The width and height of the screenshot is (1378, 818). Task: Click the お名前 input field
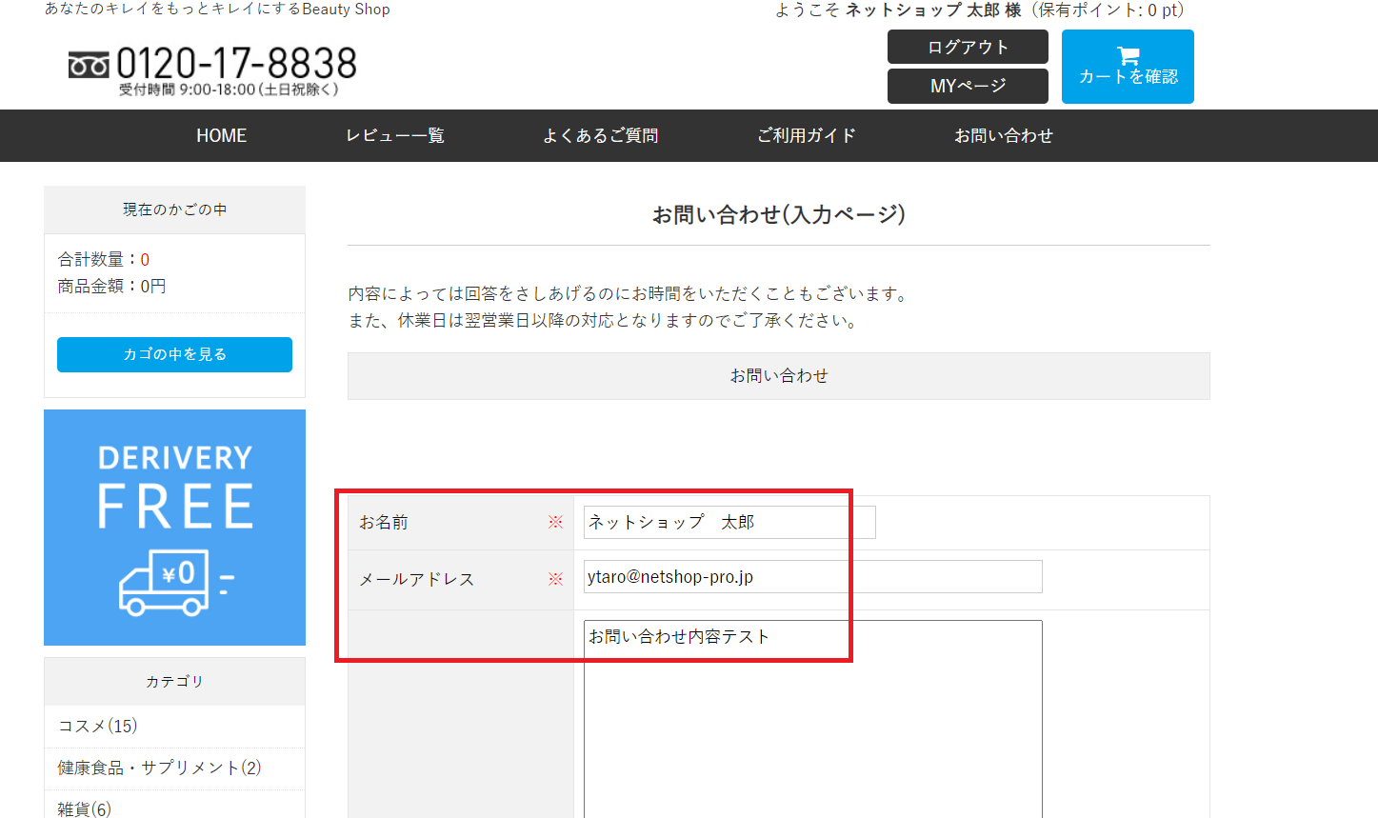(x=729, y=522)
